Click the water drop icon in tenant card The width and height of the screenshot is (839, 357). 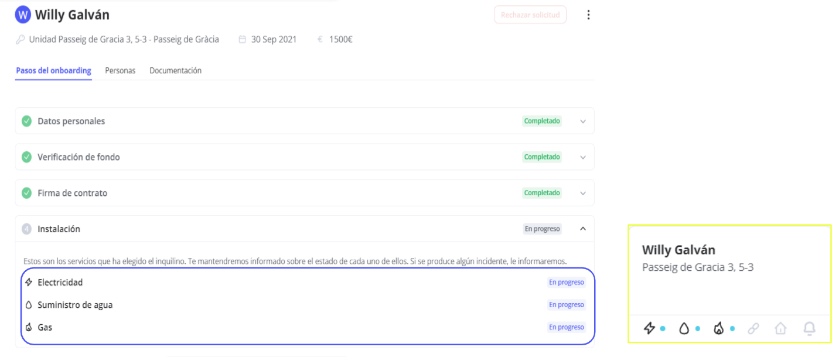click(x=684, y=328)
